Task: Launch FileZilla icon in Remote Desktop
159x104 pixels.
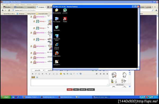Action: [x=65, y=20]
